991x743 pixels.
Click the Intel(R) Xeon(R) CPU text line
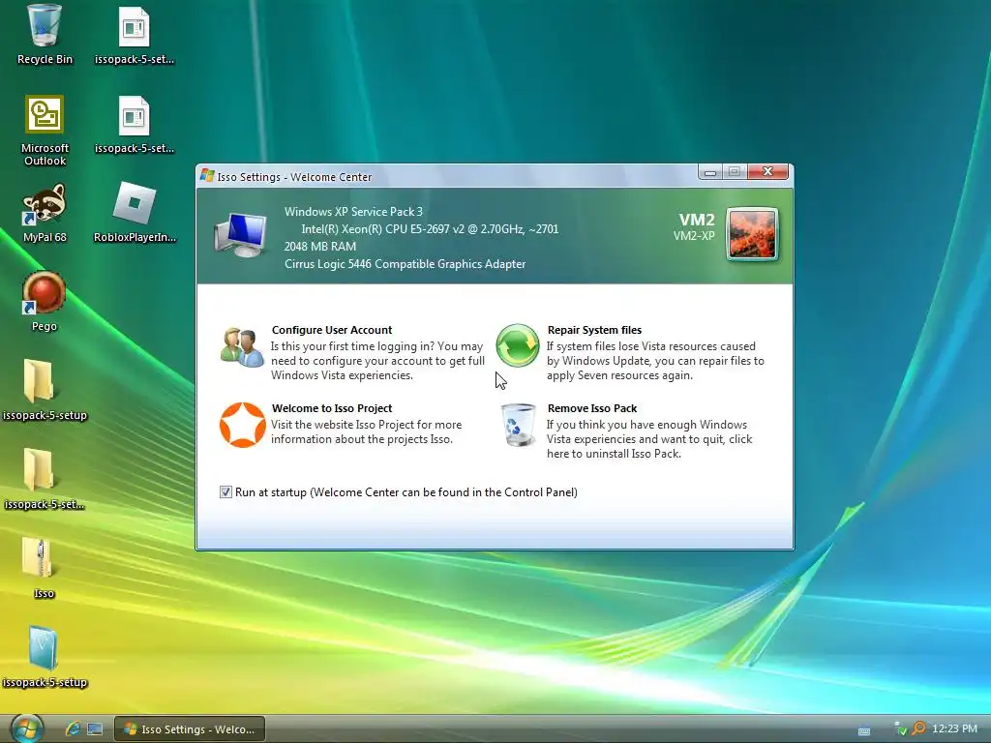click(x=430, y=228)
